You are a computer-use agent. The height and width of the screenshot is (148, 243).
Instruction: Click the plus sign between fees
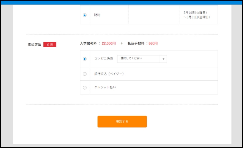(121, 43)
